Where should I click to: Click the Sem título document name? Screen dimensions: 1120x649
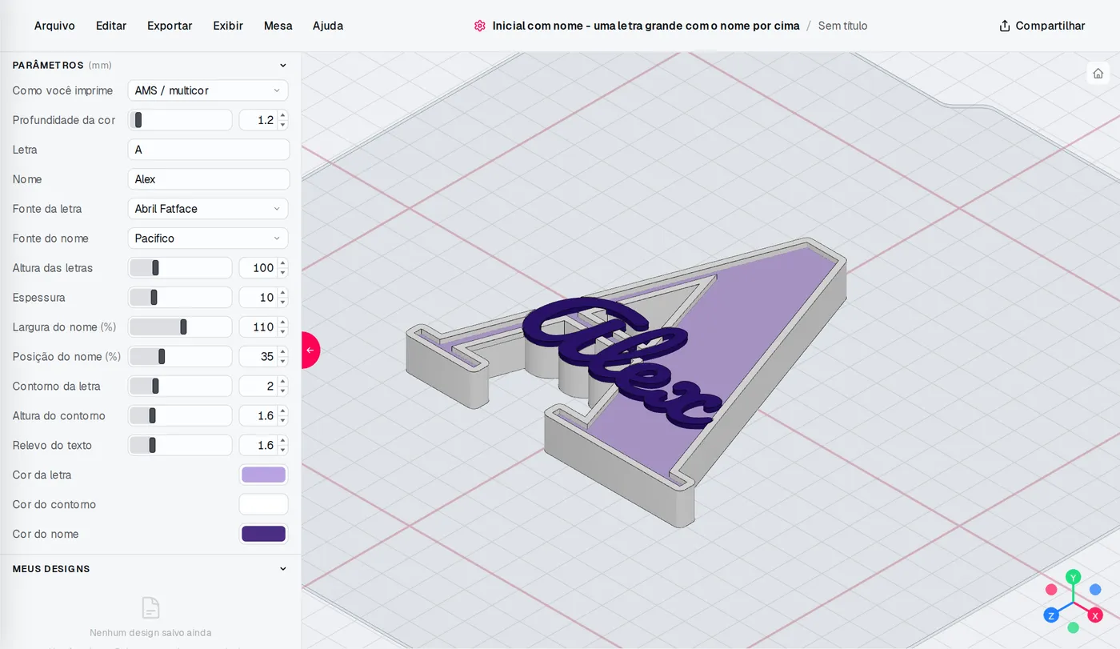[842, 26]
